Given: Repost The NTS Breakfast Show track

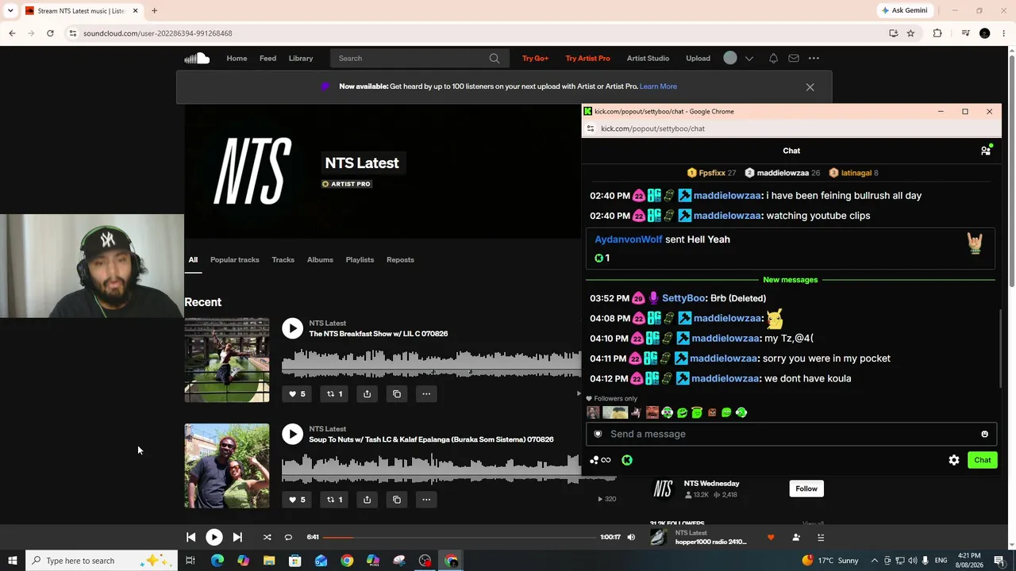Looking at the screenshot, I should click(334, 394).
